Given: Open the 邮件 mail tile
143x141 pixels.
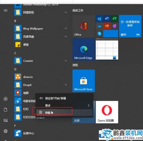Looking at the screenshot, I should point(130,26).
